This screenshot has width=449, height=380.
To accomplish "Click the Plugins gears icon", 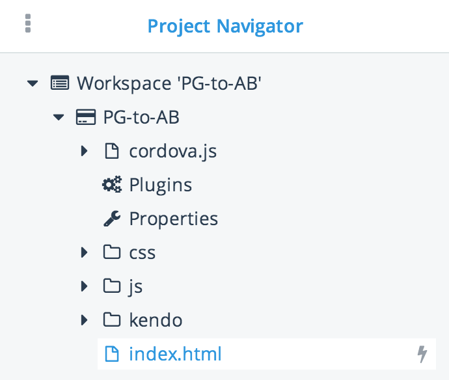I will click(x=112, y=185).
